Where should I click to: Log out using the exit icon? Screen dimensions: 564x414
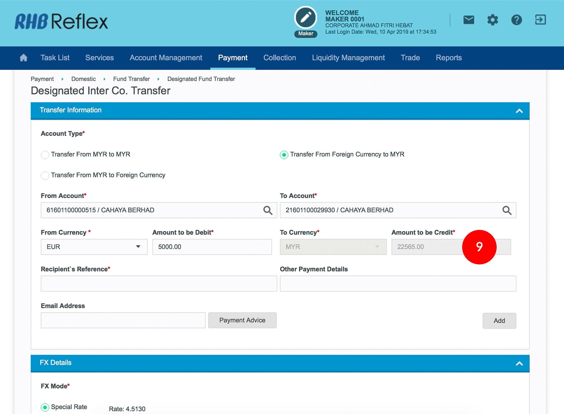(x=540, y=20)
